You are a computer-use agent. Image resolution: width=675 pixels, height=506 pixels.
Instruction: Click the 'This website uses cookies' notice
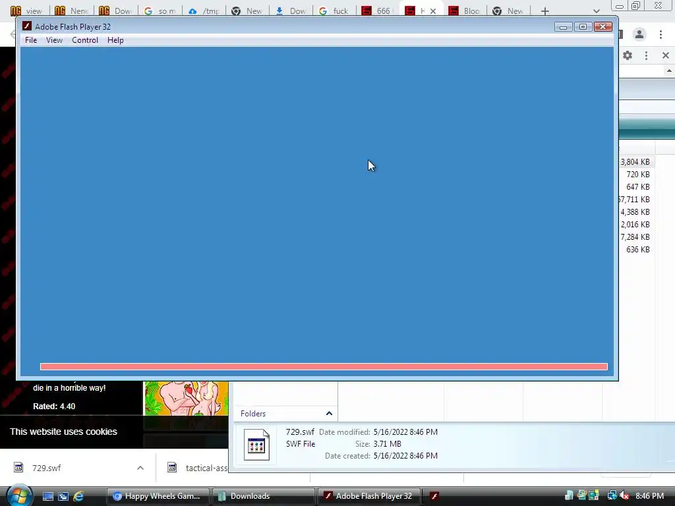coord(63,432)
